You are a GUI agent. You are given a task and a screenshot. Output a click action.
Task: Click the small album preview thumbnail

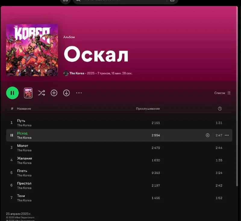[x=28, y=93]
